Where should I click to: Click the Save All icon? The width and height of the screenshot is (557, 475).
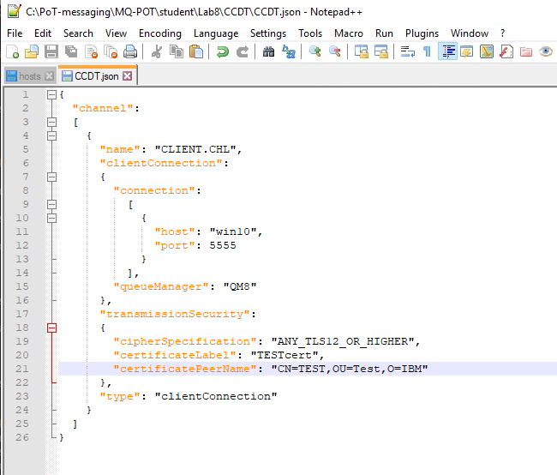coord(71,52)
